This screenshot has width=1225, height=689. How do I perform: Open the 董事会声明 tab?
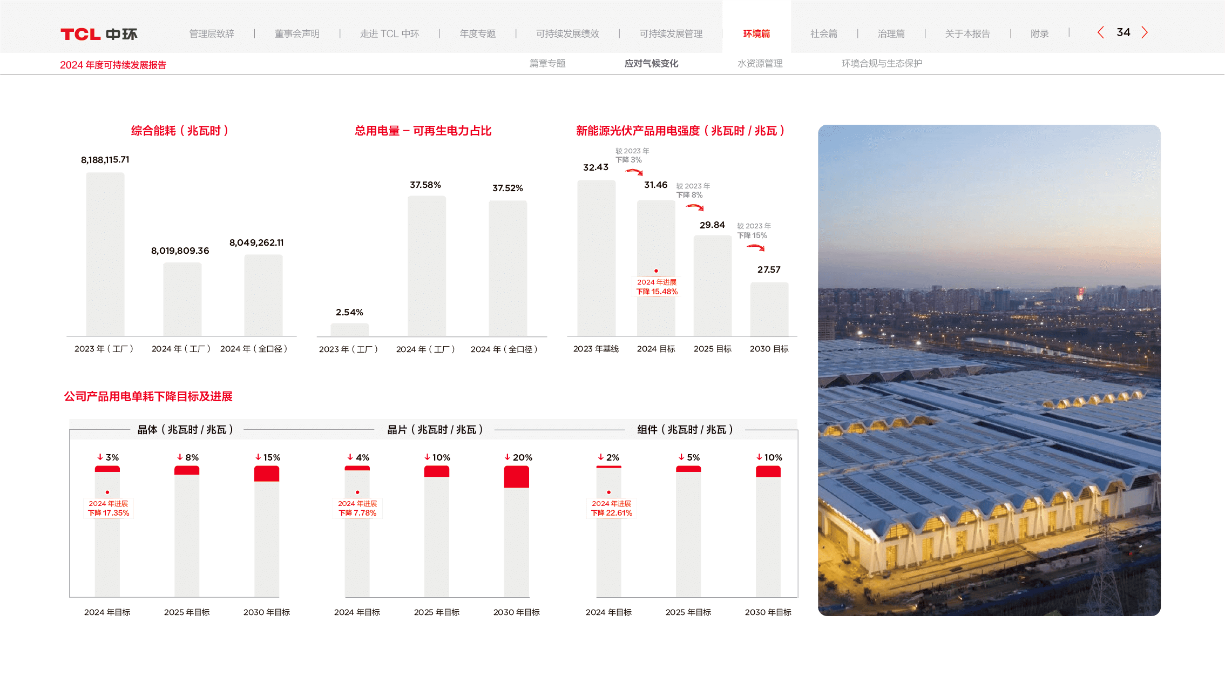297,34
